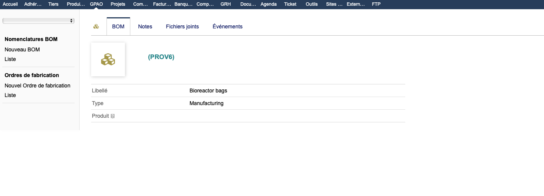Image resolution: width=544 pixels, height=196 pixels.
Task: Open the Commerce menu in top bar
Action: click(140, 4)
